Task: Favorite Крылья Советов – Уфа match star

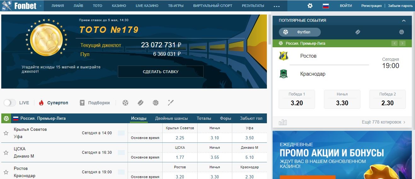Action: (x=6, y=133)
